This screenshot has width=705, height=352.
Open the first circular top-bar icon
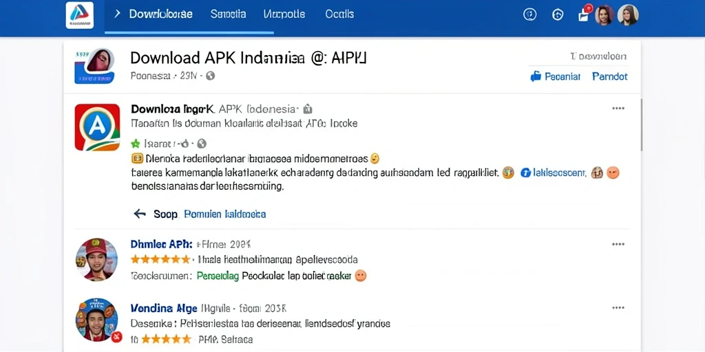(530, 15)
